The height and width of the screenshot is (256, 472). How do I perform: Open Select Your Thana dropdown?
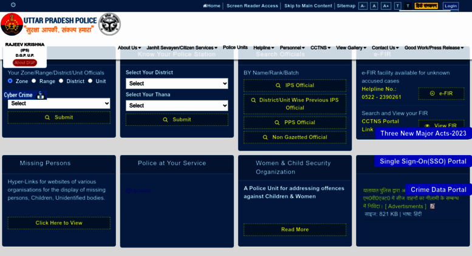177,105
